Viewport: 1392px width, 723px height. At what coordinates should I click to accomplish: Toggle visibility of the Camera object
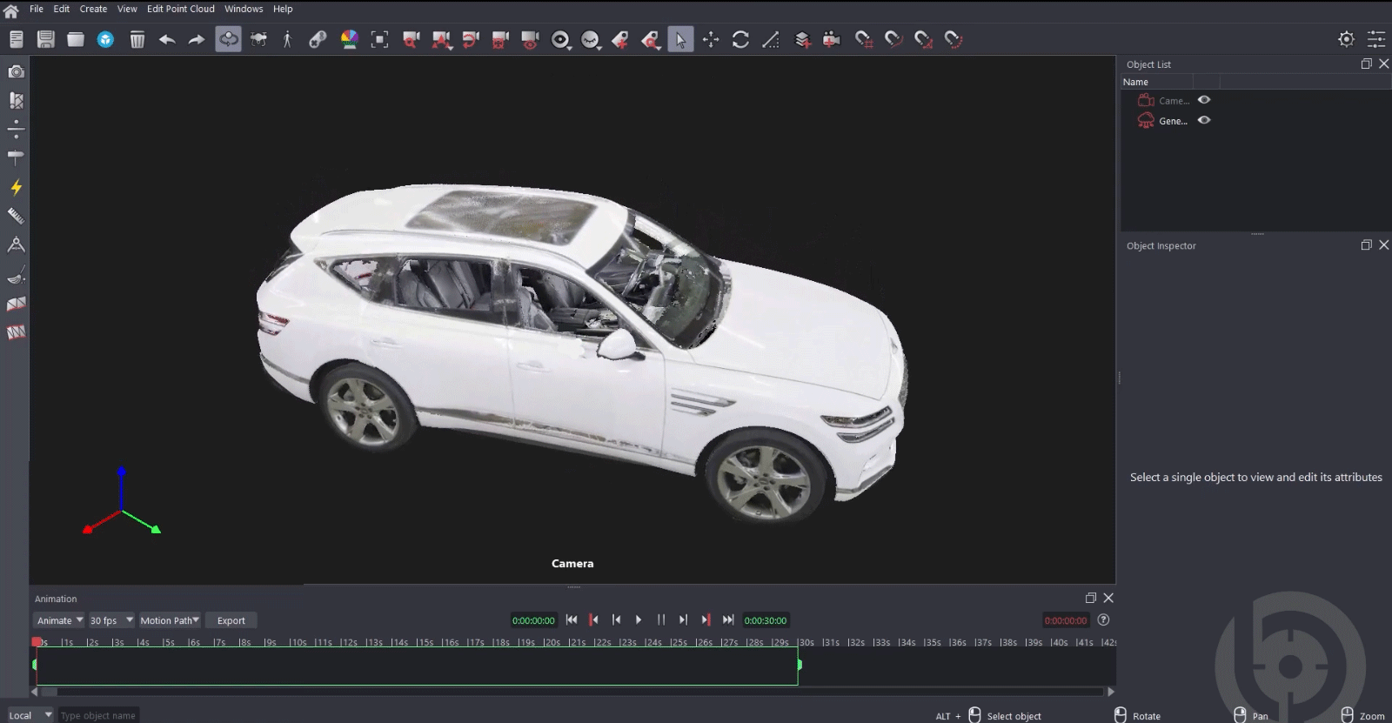click(1204, 100)
